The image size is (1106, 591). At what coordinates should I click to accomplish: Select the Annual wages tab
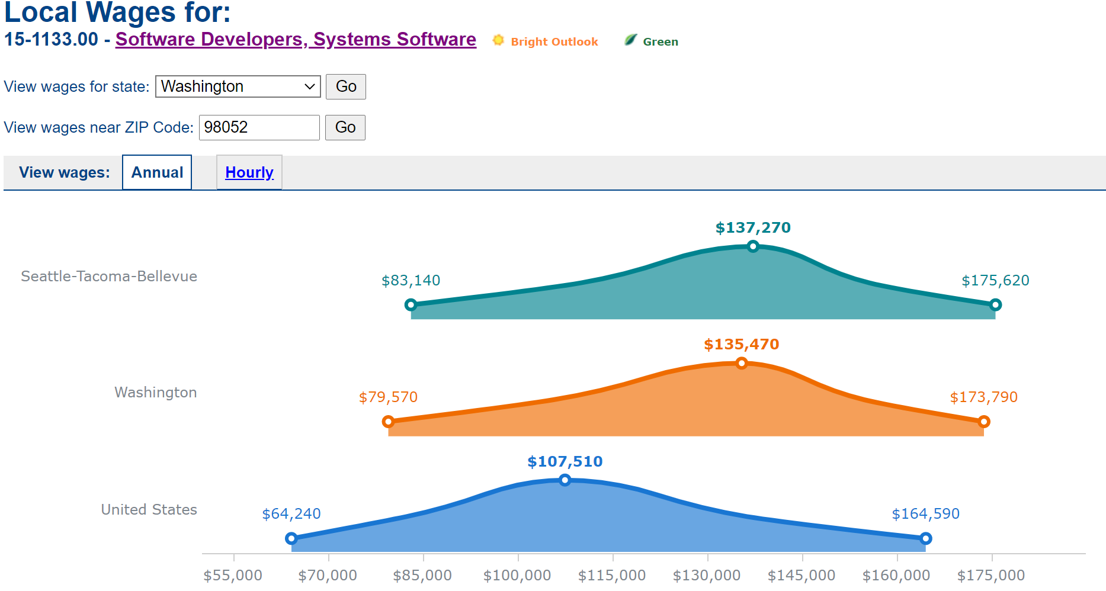pyautogui.click(x=157, y=172)
